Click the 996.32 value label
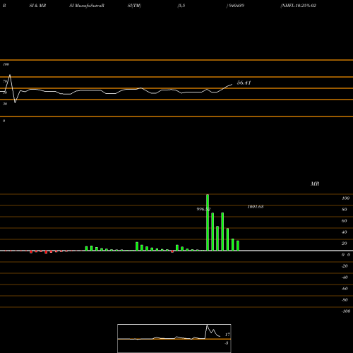353x353 pixels. (203, 209)
